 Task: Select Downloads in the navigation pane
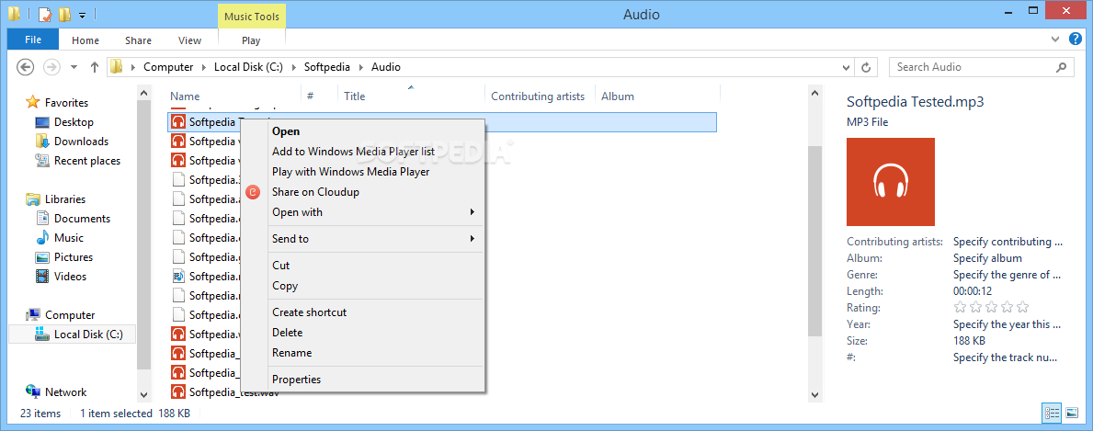coord(81,141)
